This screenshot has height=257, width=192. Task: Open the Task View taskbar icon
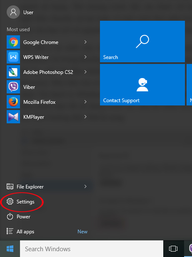pyautogui.click(x=173, y=249)
